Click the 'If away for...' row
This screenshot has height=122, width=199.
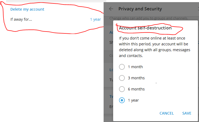[56, 19]
